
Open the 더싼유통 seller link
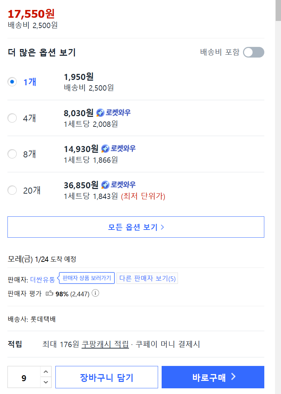pos(43,279)
